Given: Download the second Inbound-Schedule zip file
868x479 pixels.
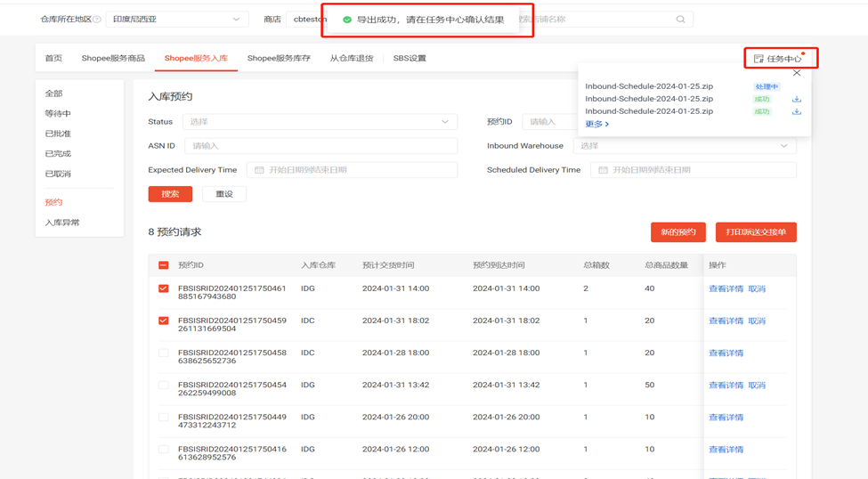Looking at the screenshot, I should 797,99.
